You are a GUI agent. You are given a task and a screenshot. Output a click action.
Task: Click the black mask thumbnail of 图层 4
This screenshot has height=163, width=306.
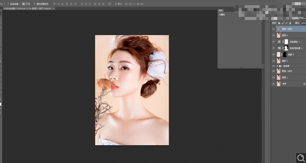pos(285,54)
